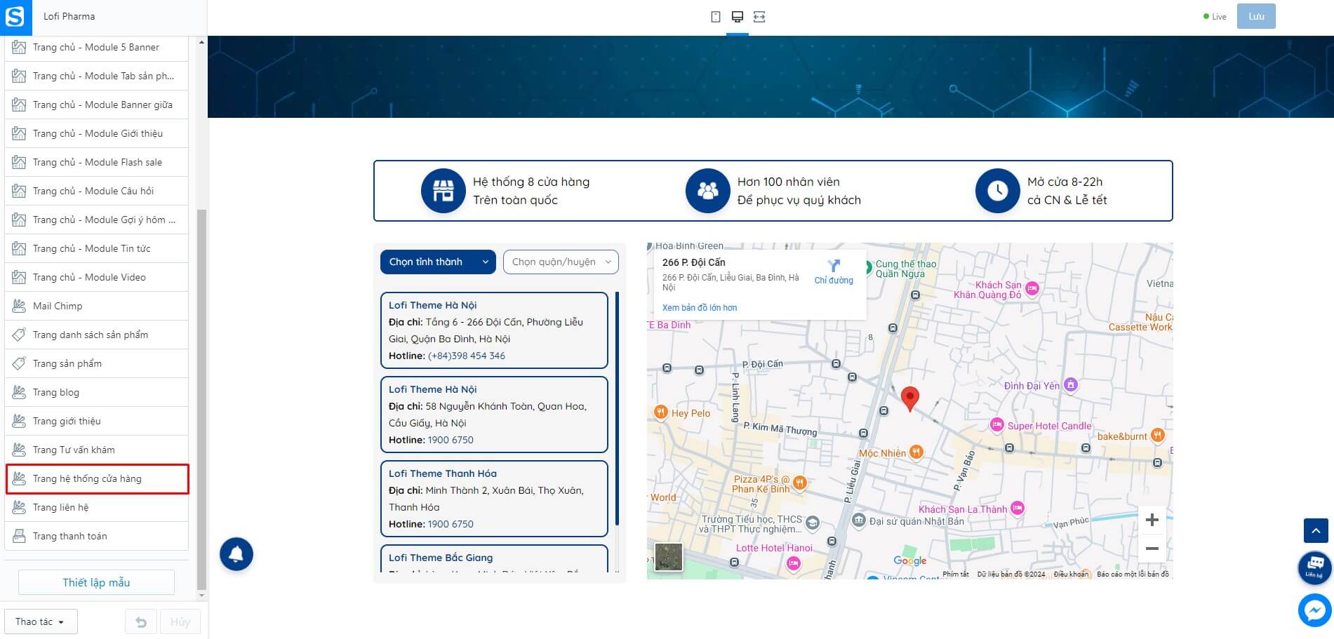Screen dimensions: 1334x639
Task: Click the undo arrow button
Action: (x=141, y=622)
